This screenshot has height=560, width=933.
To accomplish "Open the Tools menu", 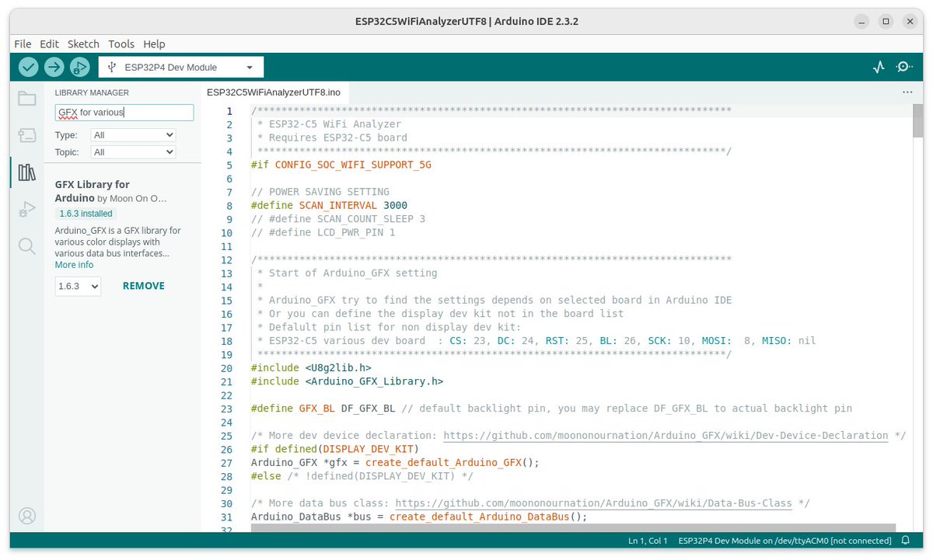I will pos(121,43).
